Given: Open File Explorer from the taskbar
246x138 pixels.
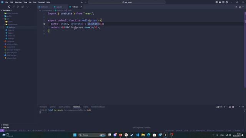Looking at the screenshot, I should pyautogui.click(x=143, y=135).
